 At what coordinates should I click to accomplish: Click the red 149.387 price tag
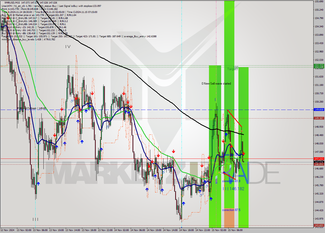(319, 118)
